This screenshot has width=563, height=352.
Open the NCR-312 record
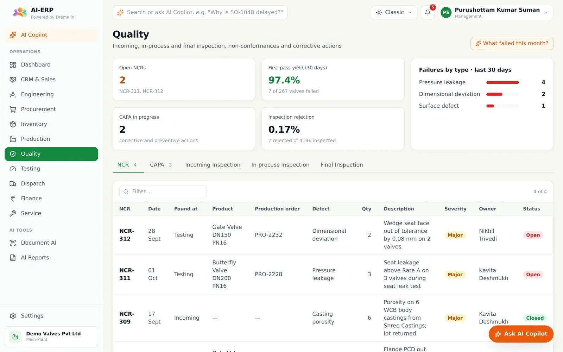click(127, 235)
